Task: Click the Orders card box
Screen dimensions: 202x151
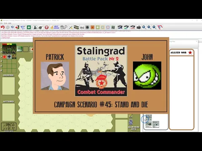Action: (x=8, y=86)
